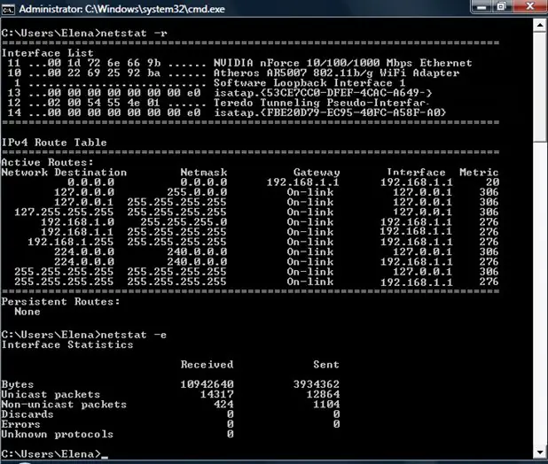
Task: Click the vertical scrollbar thumb
Action: 540,87
